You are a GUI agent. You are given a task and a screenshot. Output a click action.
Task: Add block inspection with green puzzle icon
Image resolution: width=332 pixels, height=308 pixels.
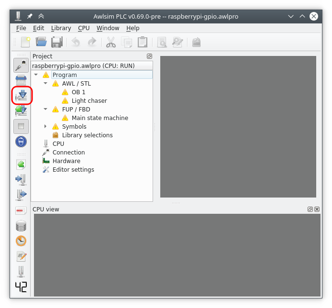pyautogui.click(x=21, y=165)
